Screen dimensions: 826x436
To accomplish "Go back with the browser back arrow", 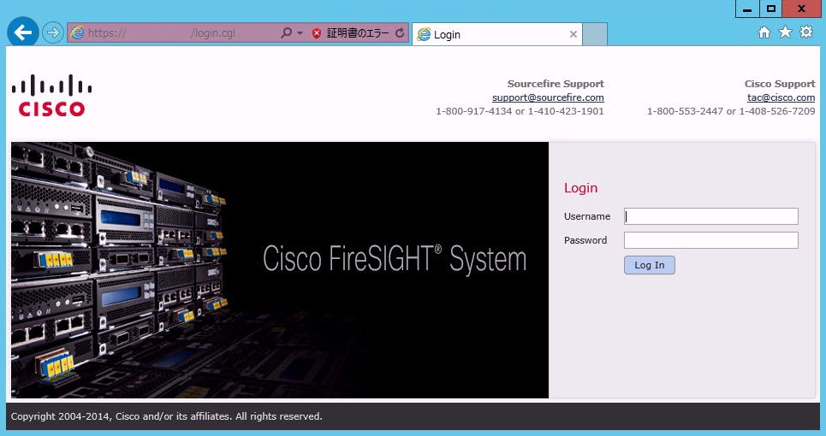I will (22, 32).
